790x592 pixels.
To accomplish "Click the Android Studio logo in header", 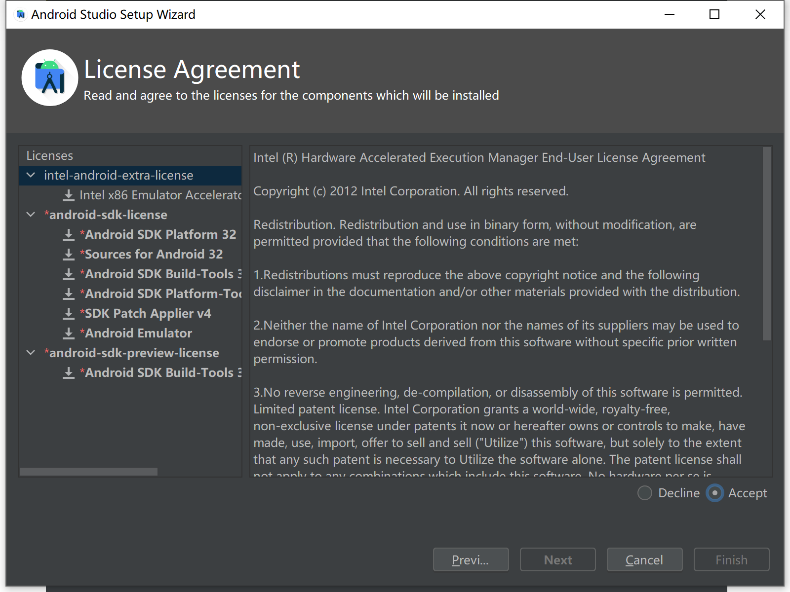I will (50, 77).
